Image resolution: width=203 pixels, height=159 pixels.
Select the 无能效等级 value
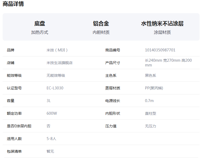pyautogui.click(x=56, y=75)
